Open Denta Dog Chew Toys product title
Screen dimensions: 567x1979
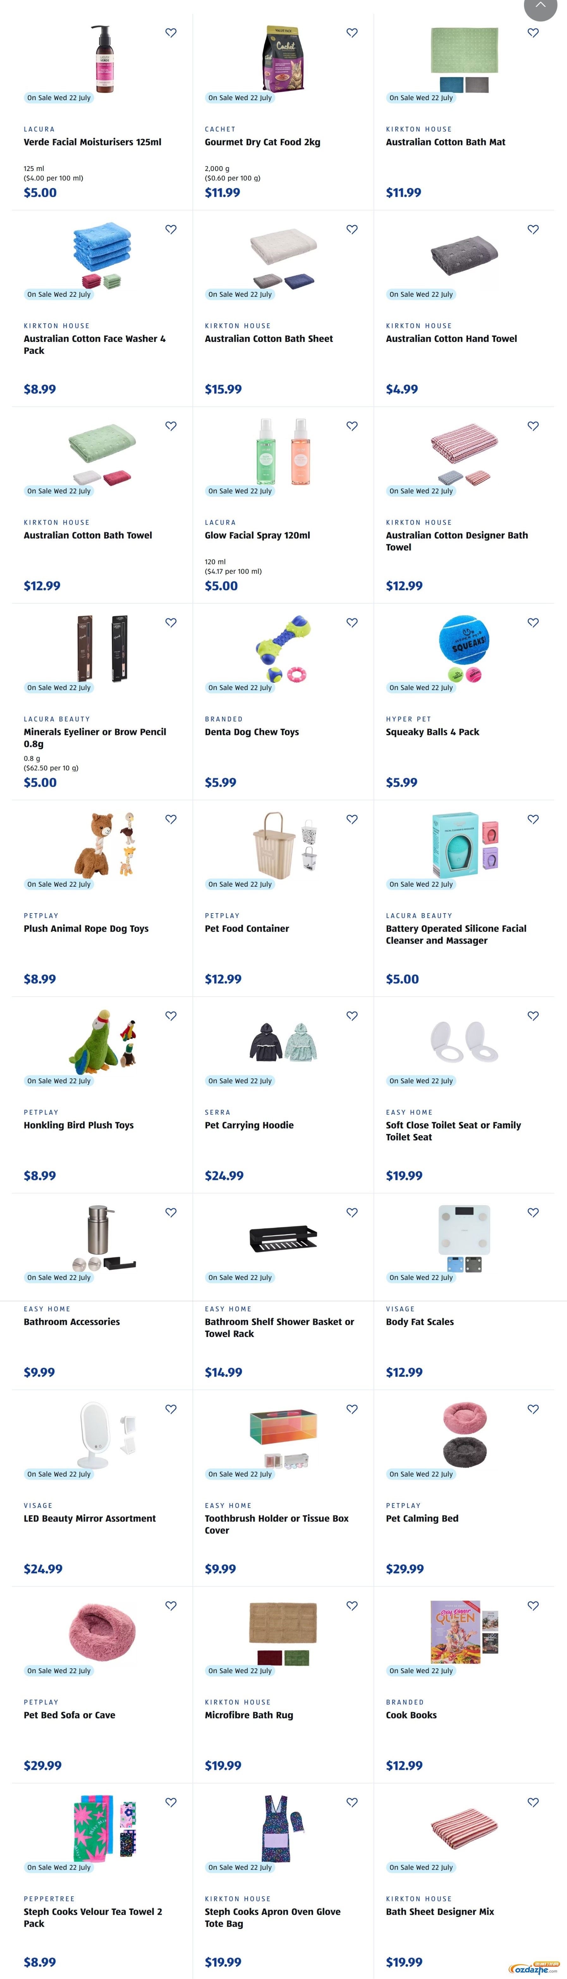(x=252, y=732)
